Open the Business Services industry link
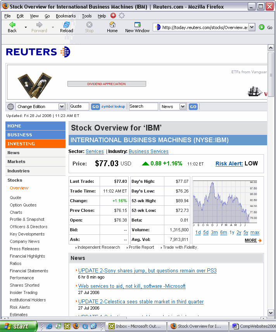The width and height of the screenshot is (276, 332). [148, 151]
